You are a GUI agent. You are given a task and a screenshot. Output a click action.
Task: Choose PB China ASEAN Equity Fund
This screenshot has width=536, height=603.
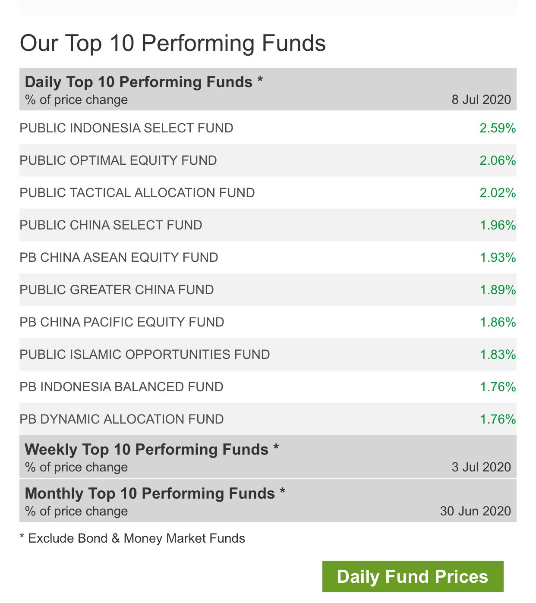point(268,258)
